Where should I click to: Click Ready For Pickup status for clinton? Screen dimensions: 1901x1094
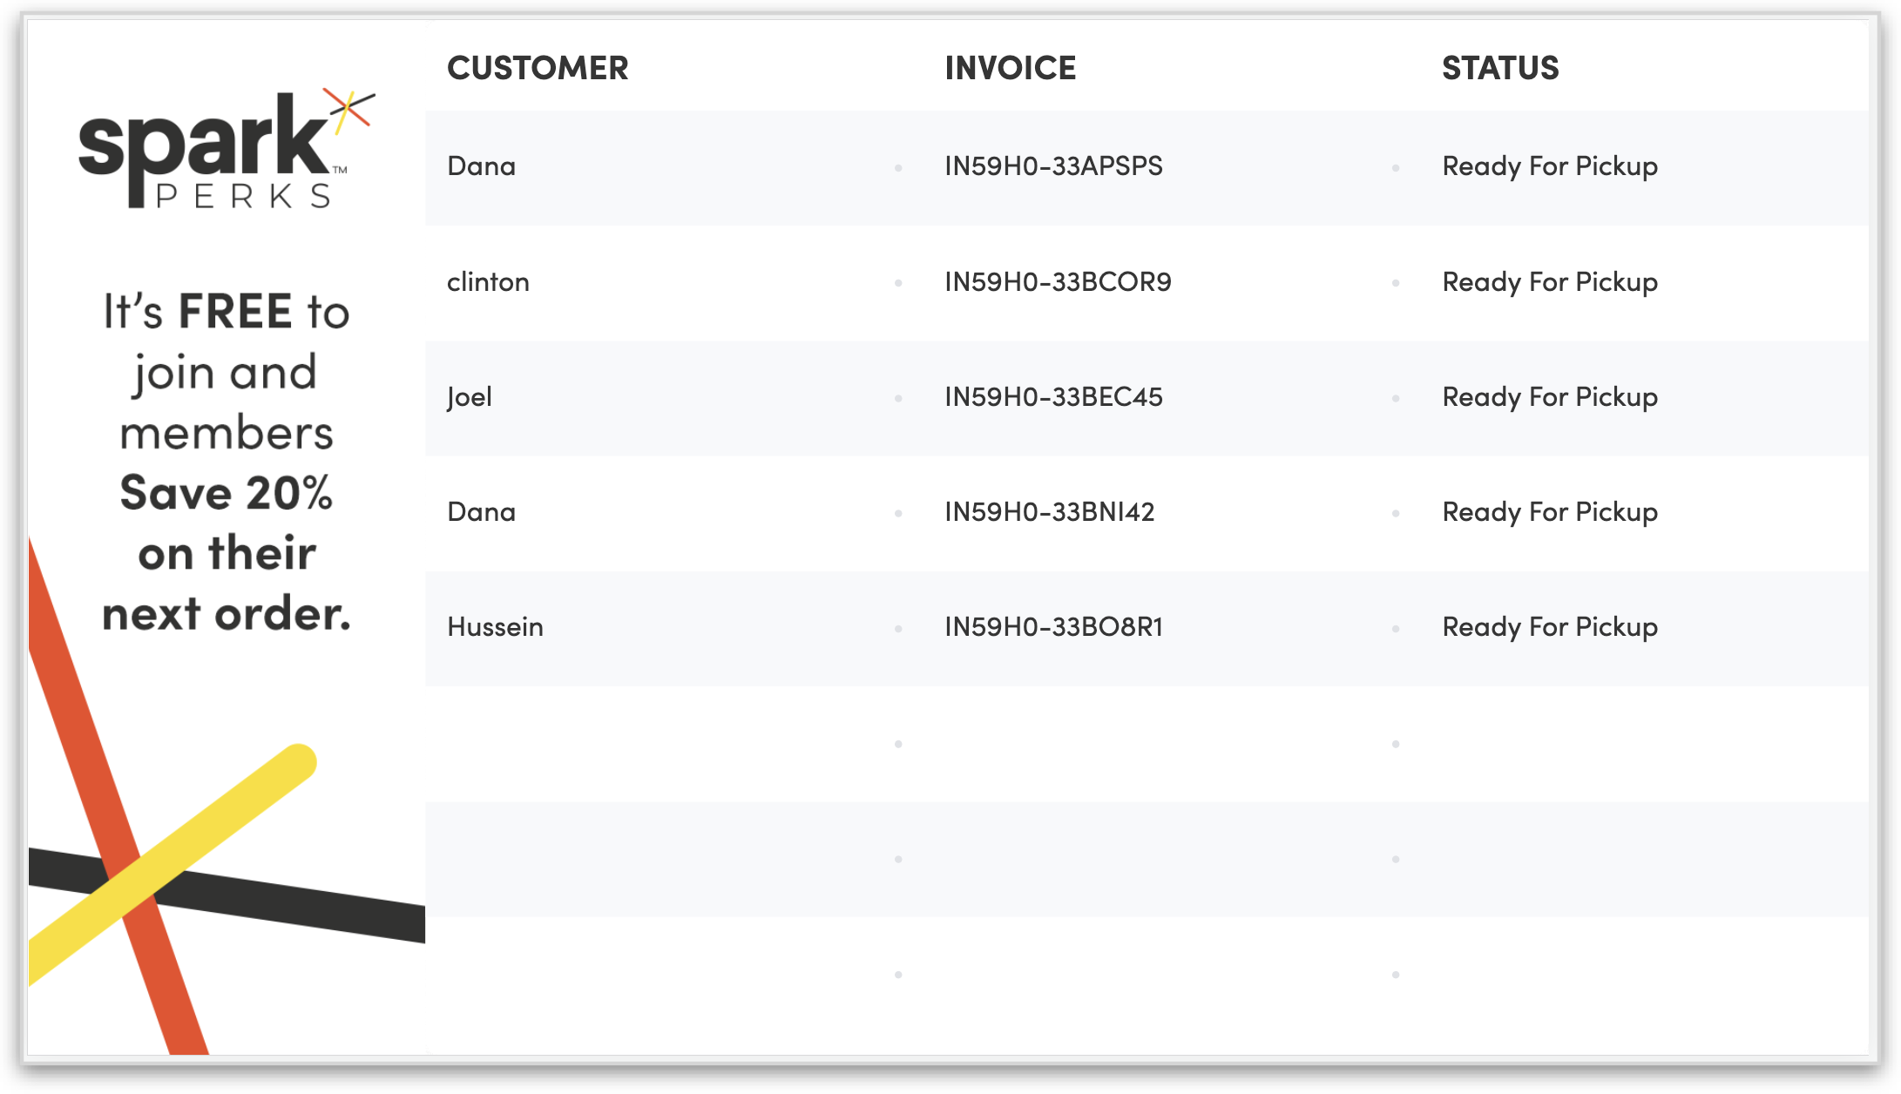click(1549, 282)
